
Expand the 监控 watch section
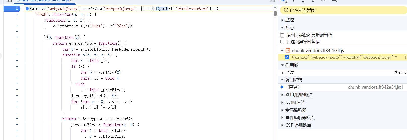(290, 20)
